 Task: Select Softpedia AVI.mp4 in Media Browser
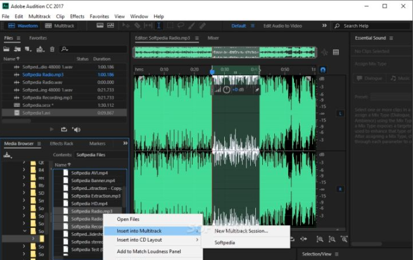[x=89, y=173]
